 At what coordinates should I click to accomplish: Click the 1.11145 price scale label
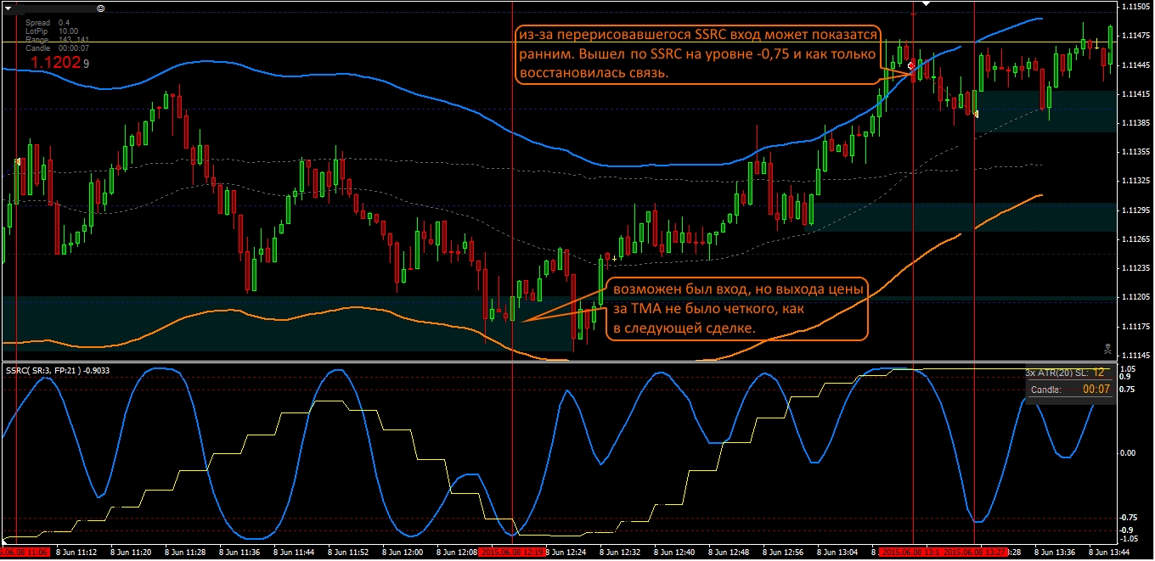click(x=1135, y=355)
